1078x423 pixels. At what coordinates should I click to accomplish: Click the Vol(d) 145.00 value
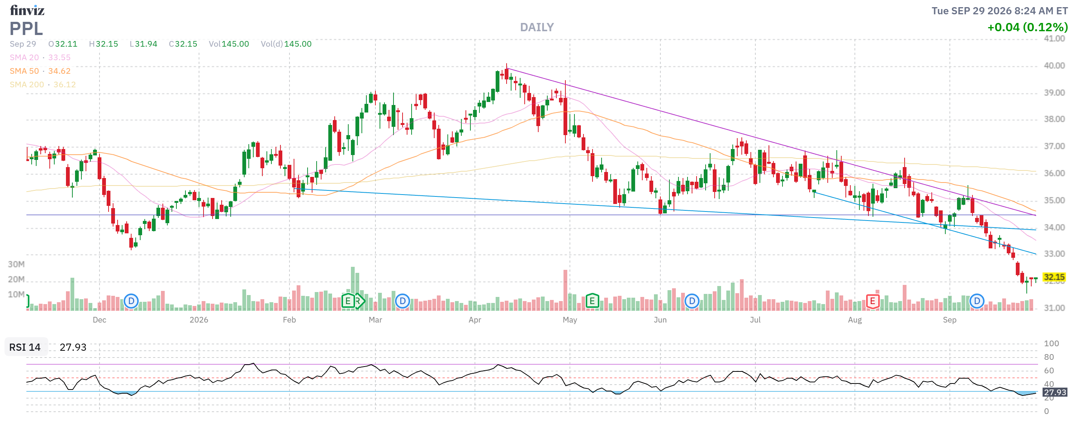coord(298,44)
